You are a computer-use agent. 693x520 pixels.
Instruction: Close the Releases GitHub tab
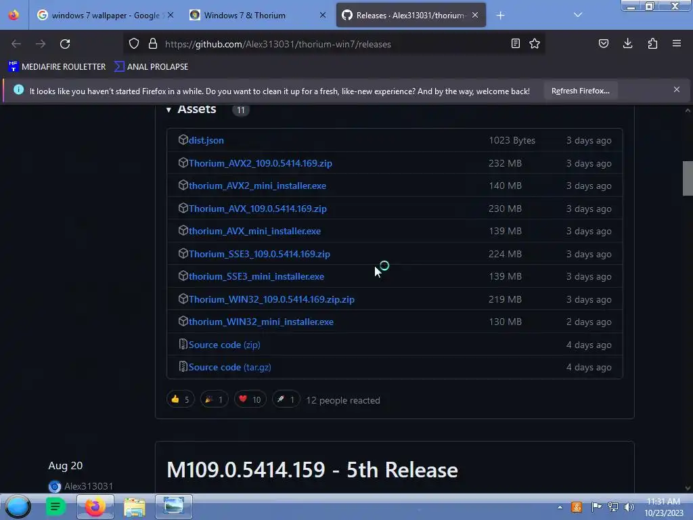click(475, 16)
